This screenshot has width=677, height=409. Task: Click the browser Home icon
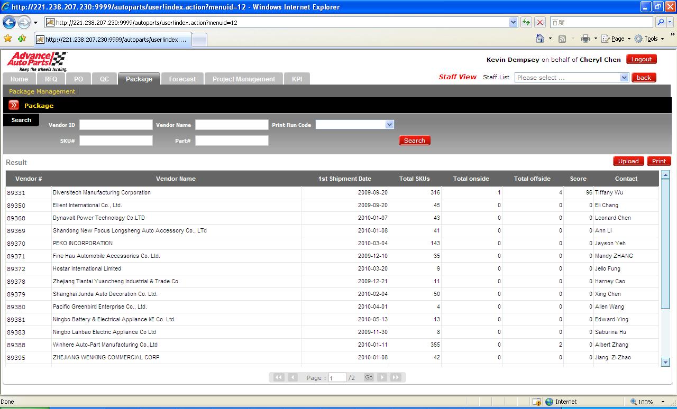pyautogui.click(x=540, y=39)
